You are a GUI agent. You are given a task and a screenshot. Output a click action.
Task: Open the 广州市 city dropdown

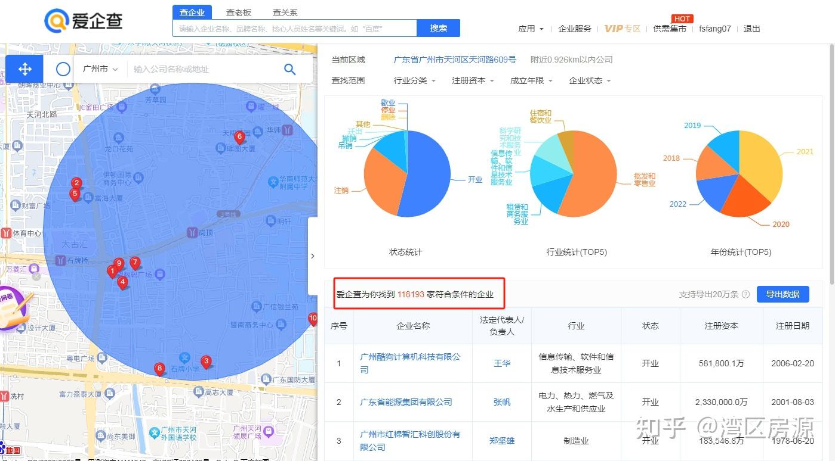(x=100, y=69)
